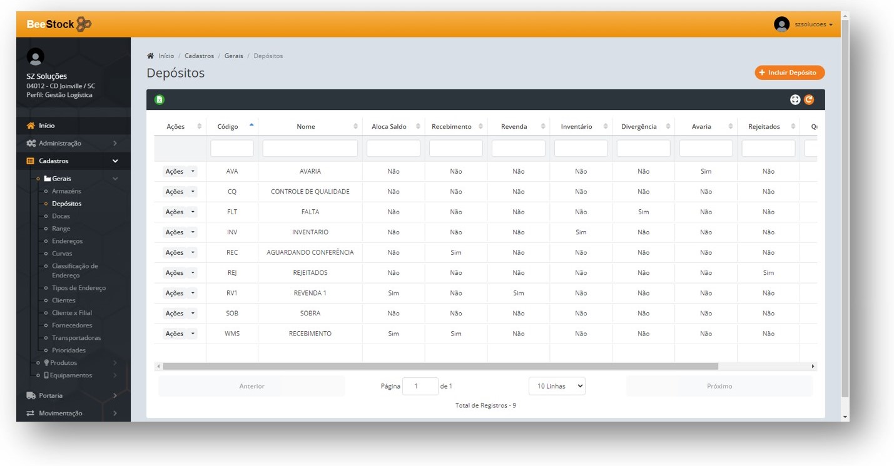
Task: Click the green Excel export icon
Action: pos(160,100)
